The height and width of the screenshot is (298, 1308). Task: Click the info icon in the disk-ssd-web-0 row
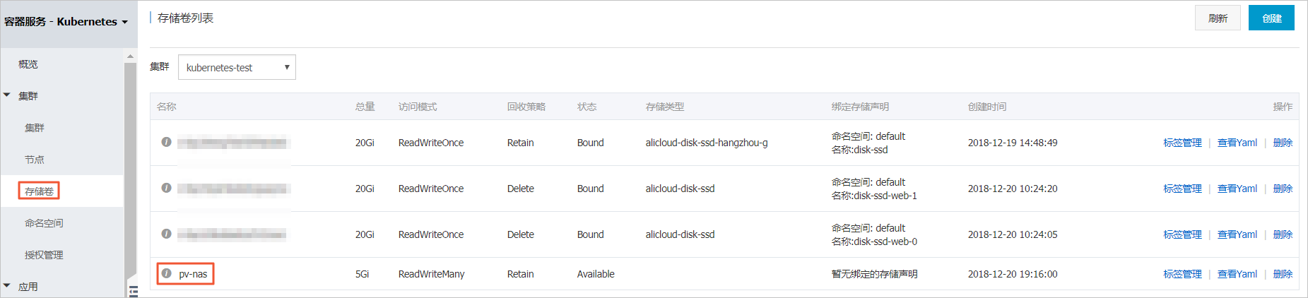tap(166, 234)
